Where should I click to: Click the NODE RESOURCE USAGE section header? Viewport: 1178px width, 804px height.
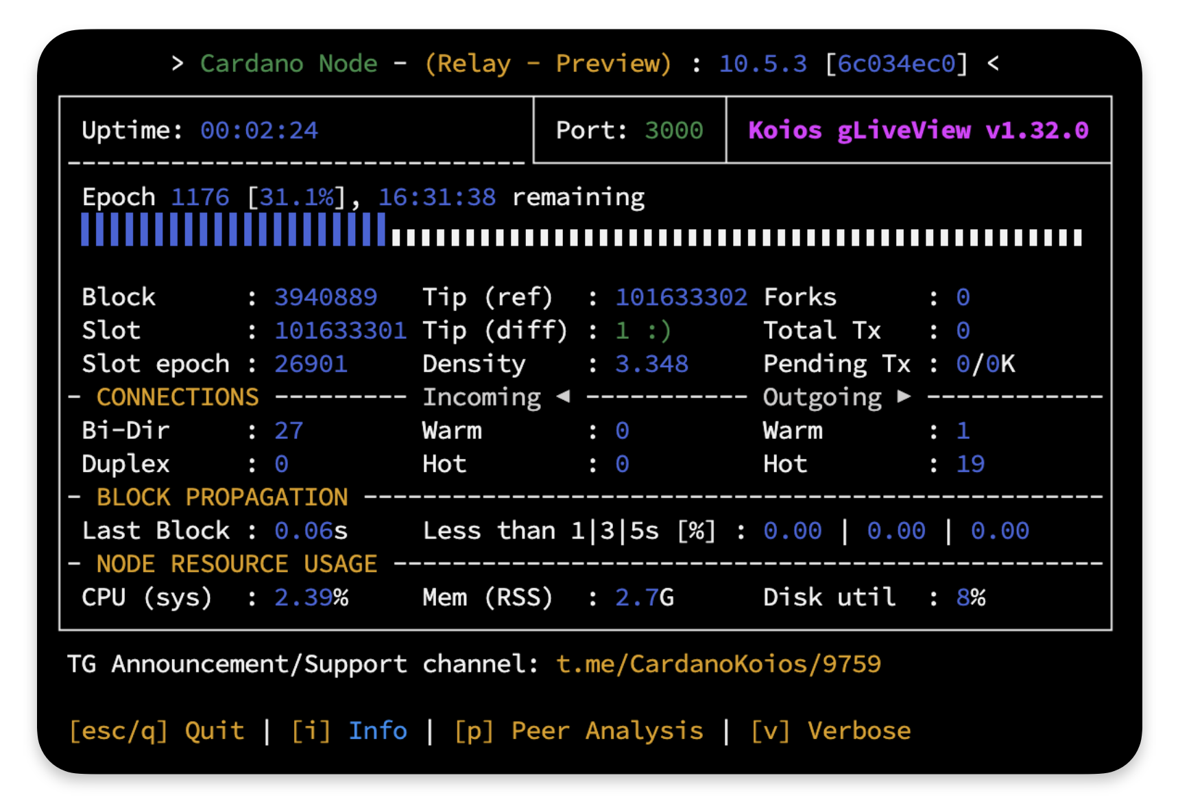pos(237,564)
